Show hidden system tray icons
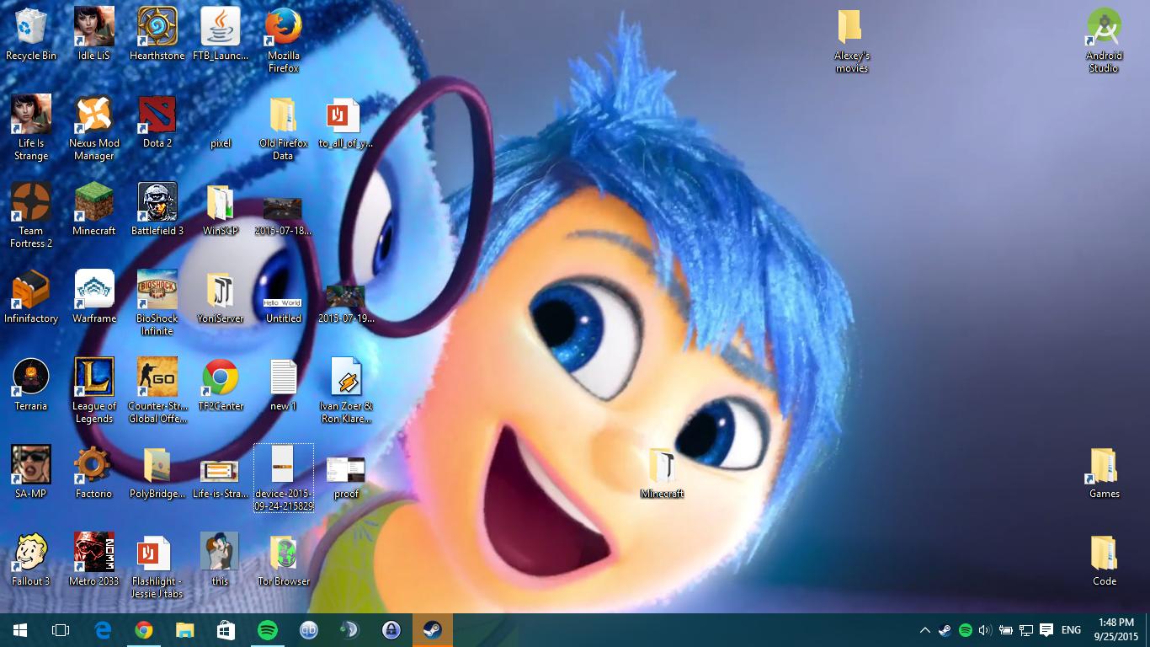Screen dimensions: 1150x647 coord(924,630)
